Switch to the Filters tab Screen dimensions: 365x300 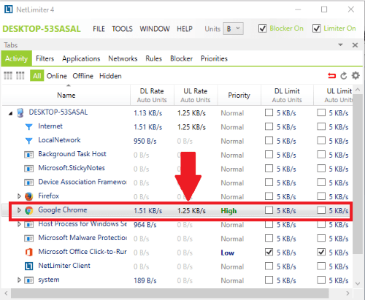(45, 58)
